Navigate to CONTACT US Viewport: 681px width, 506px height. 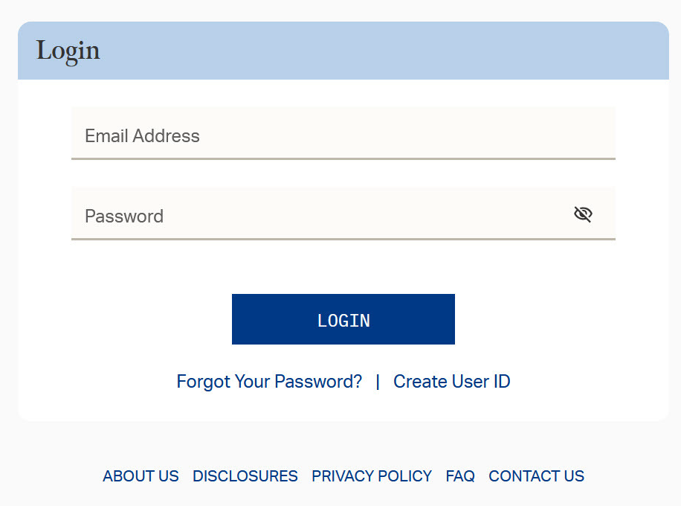(x=536, y=476)
